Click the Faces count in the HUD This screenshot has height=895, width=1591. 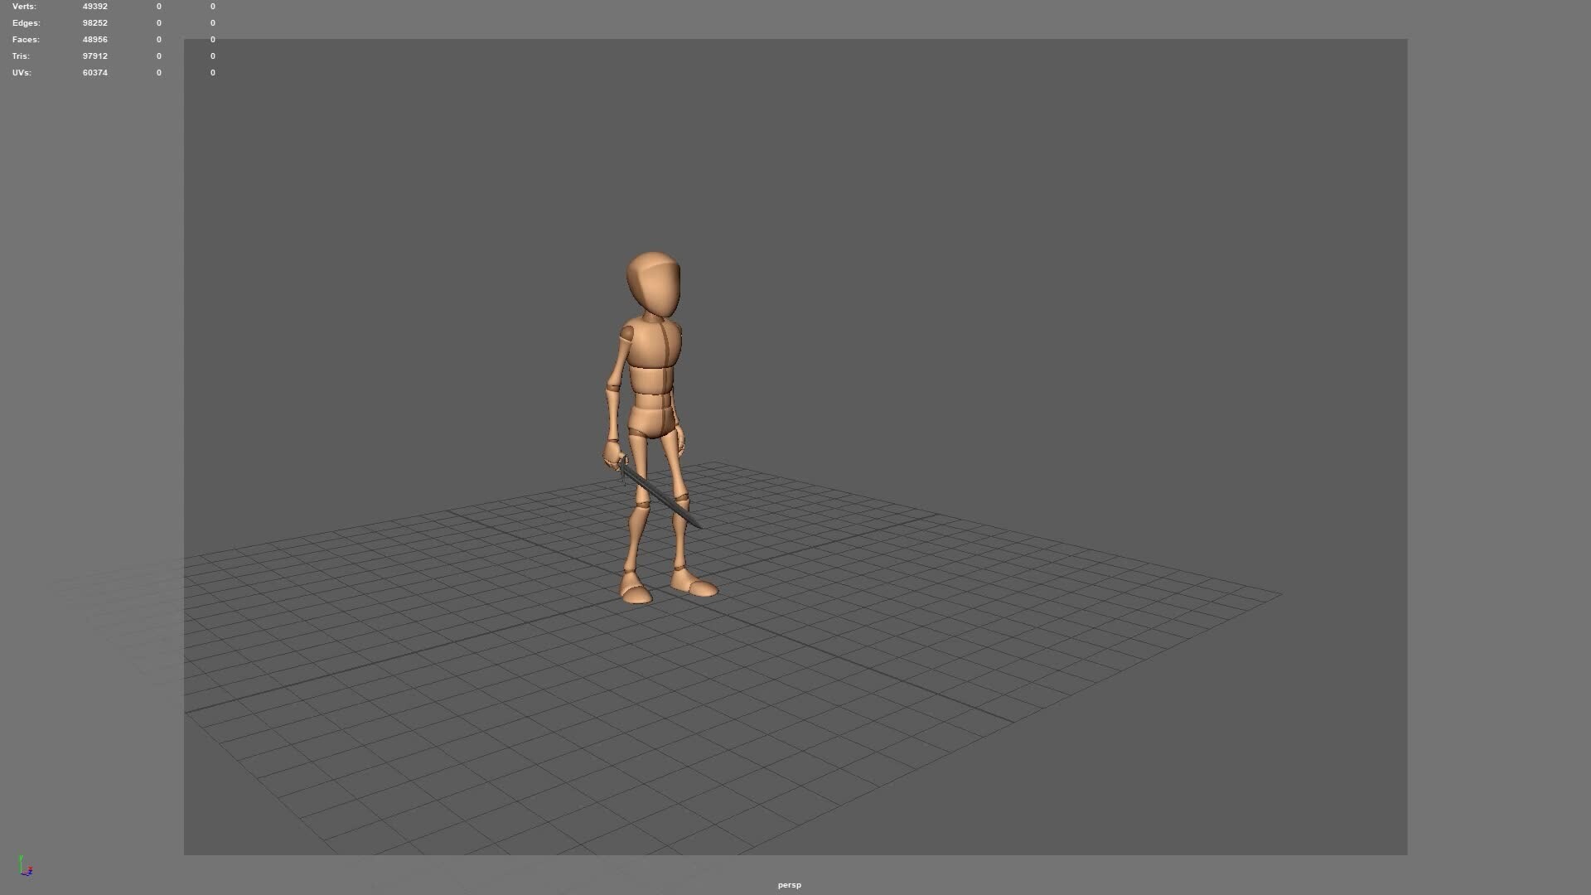point(94,39)
